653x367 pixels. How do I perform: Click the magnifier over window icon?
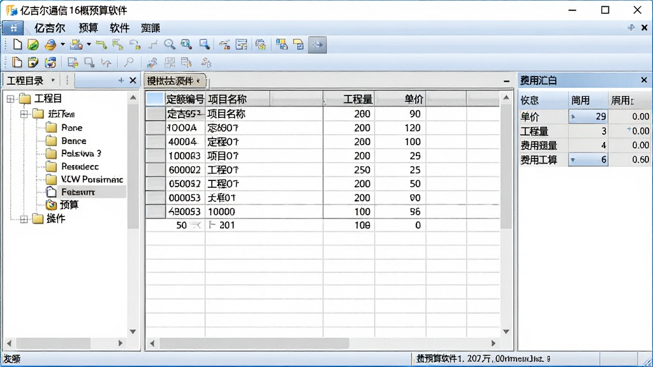pyautogui.click(x=186, y=44)
